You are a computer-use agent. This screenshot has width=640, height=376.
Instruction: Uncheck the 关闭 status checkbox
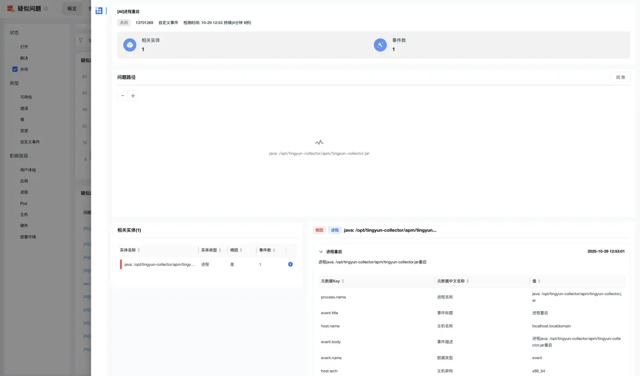coord(15,69)
